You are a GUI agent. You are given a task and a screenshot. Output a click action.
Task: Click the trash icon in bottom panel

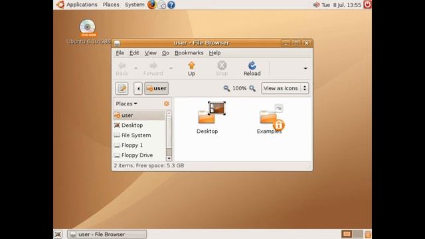tap(368, 234)
